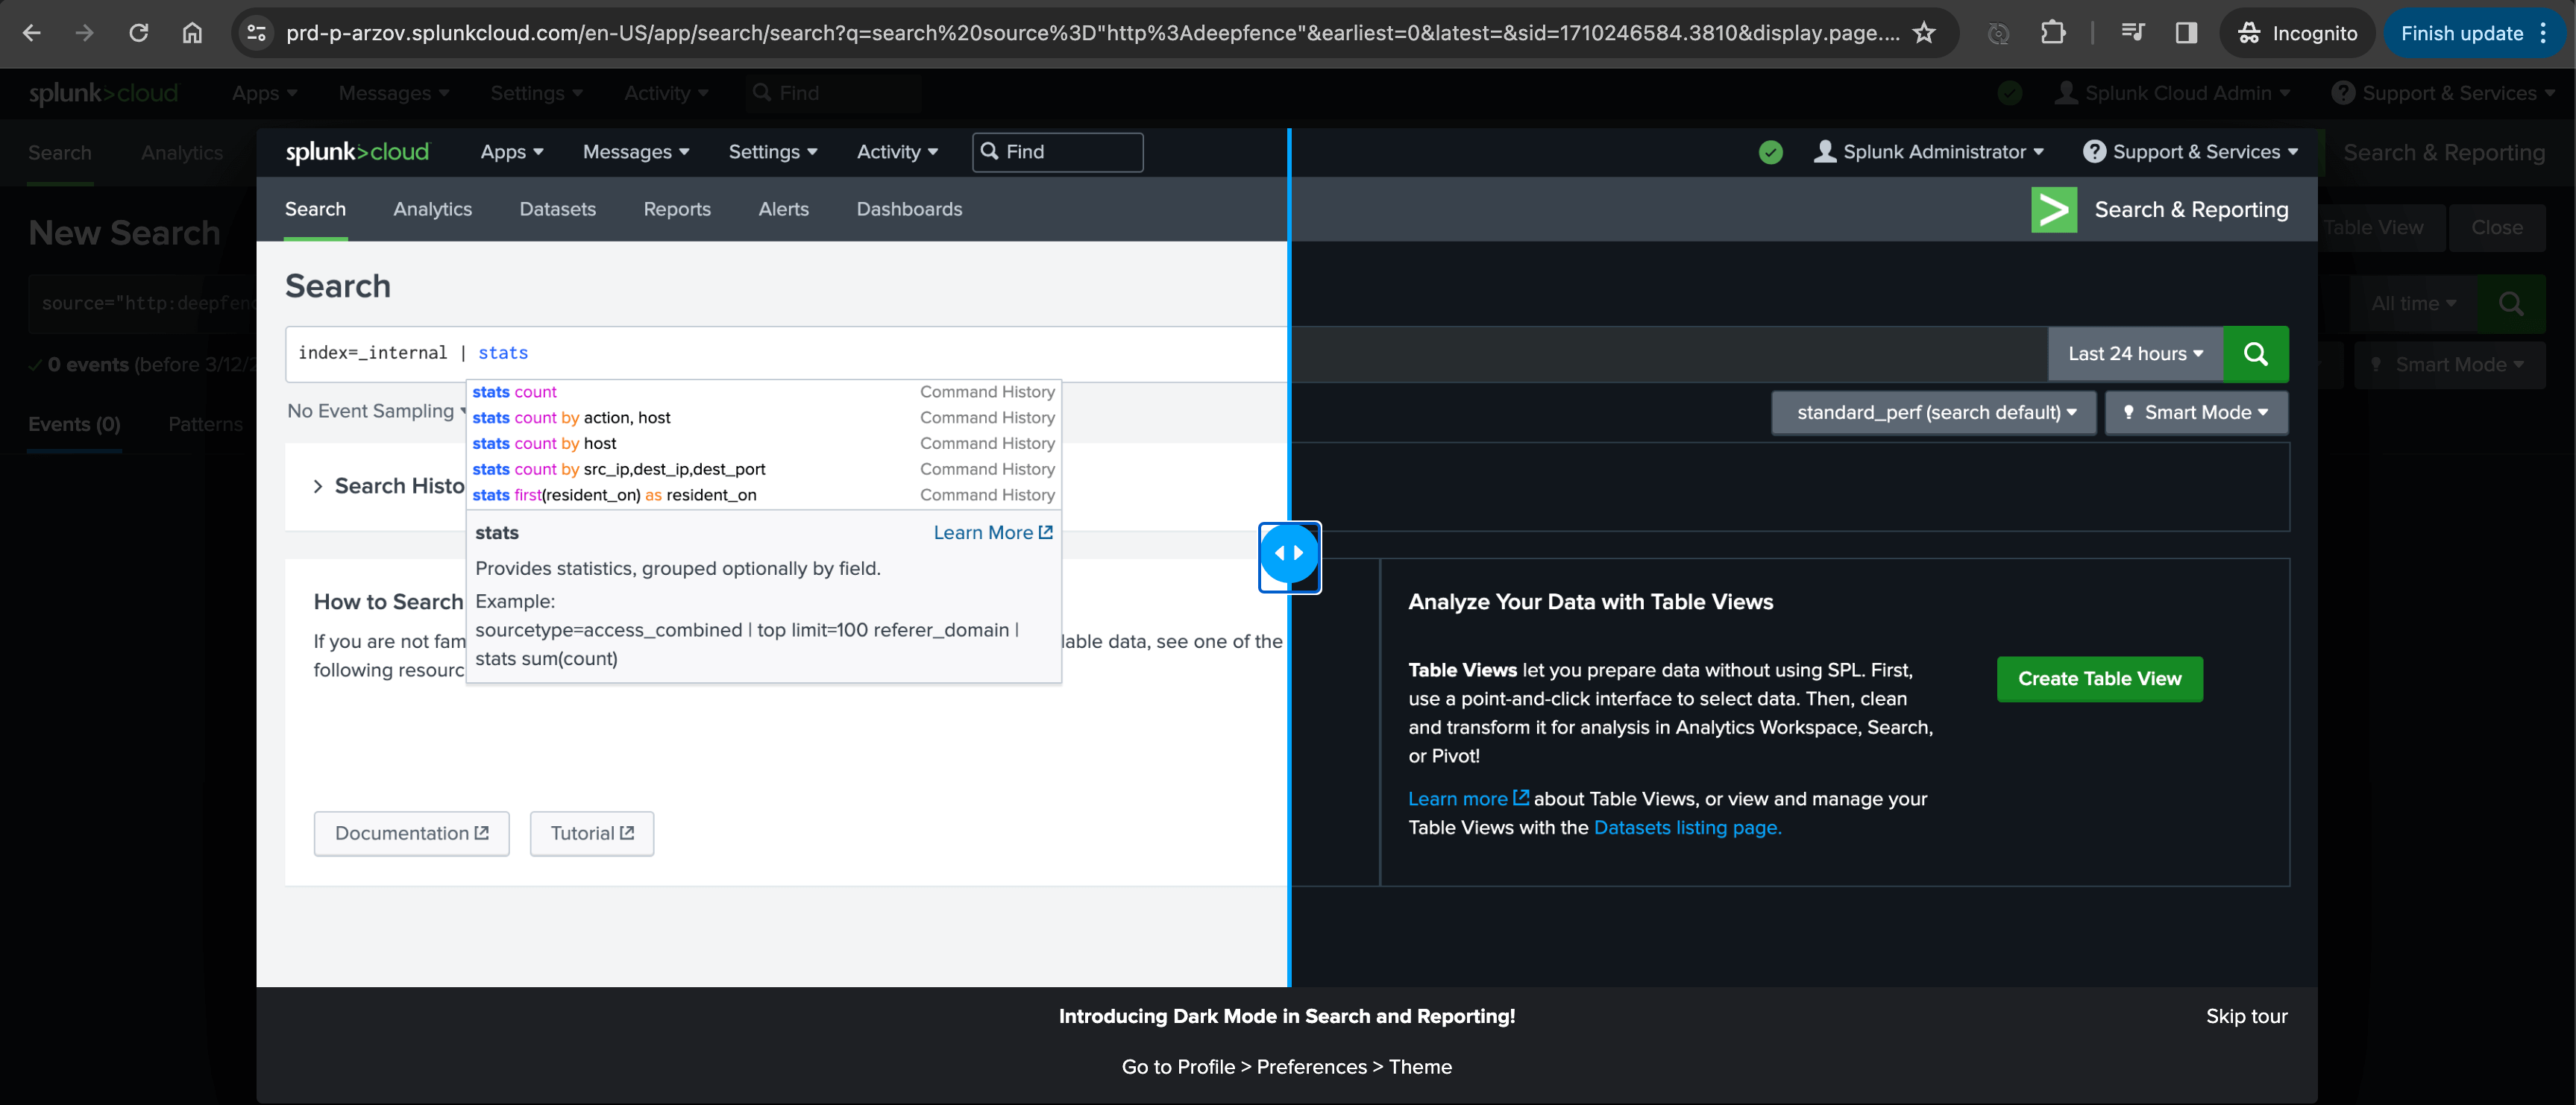Bookmark page with star icon
The image size is (2576, 1105).
[1923, 33]
